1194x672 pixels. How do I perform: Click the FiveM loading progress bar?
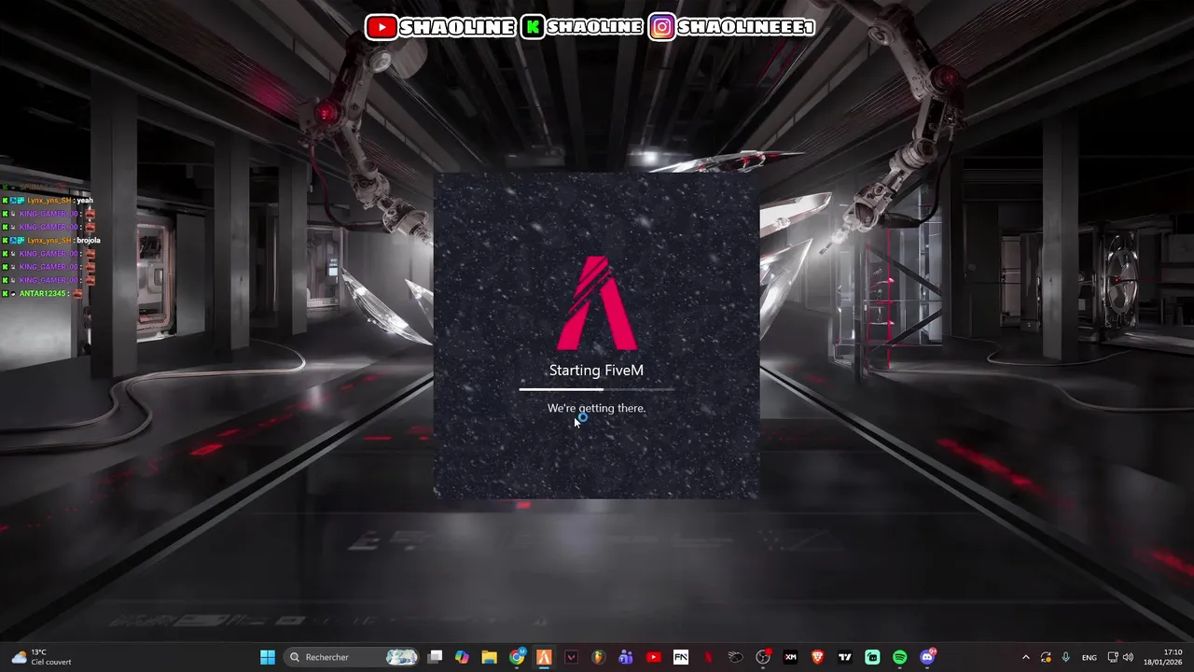tap(597, 389)
